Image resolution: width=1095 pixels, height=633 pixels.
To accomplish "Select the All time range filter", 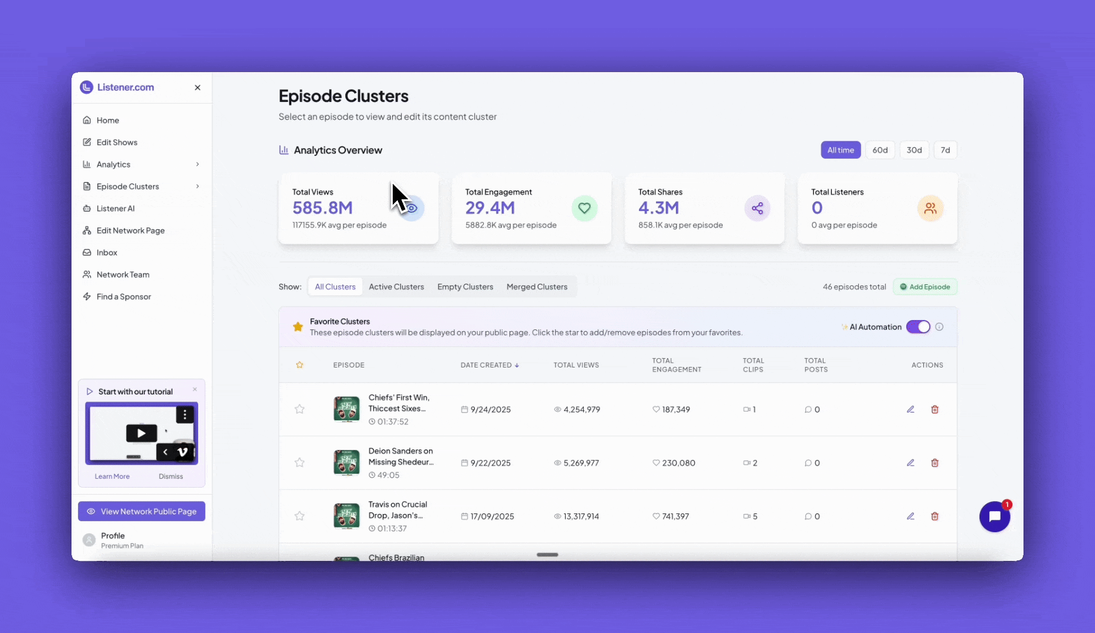I will (x=841, y=150).
